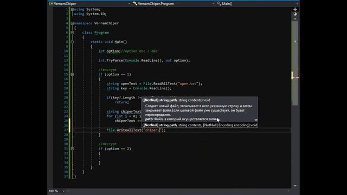The image size is (347, 195).
Task: Click the horizontal scrollbar at editor bottom
Action: 178,191
